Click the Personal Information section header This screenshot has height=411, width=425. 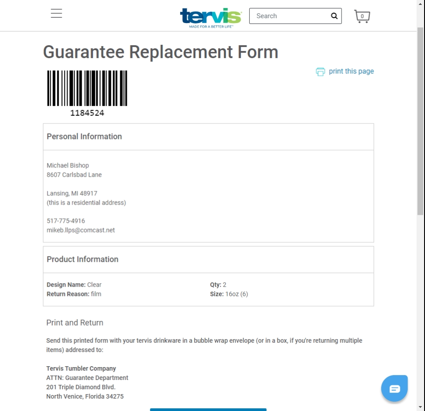84,137
